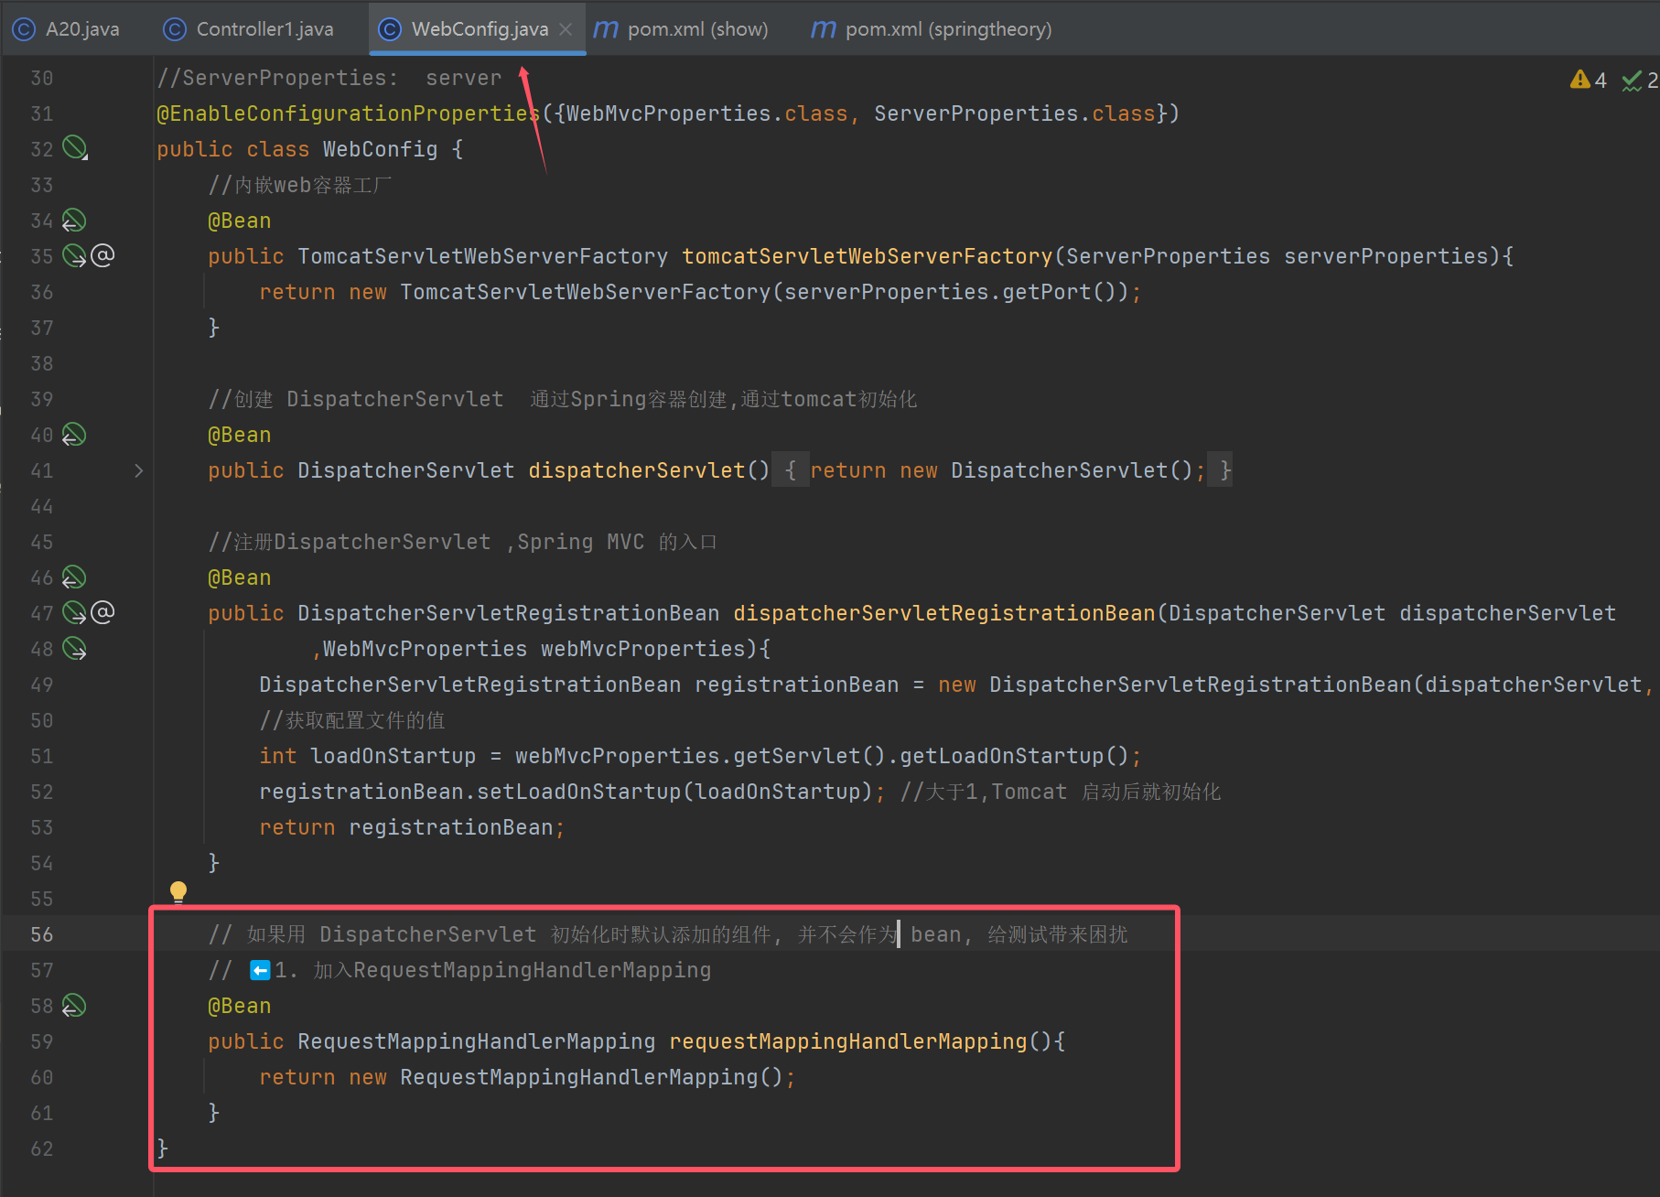Screen dimensions: 1660x1197
Task: Expand the folded dispatcherServlet method on line 41
Action: [x=139, y=470]
